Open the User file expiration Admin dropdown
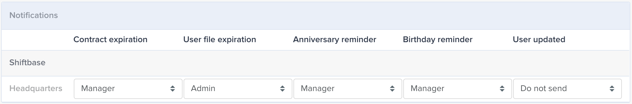The height and width of the screenshot is (104, 632). click(x=238, y=89)
